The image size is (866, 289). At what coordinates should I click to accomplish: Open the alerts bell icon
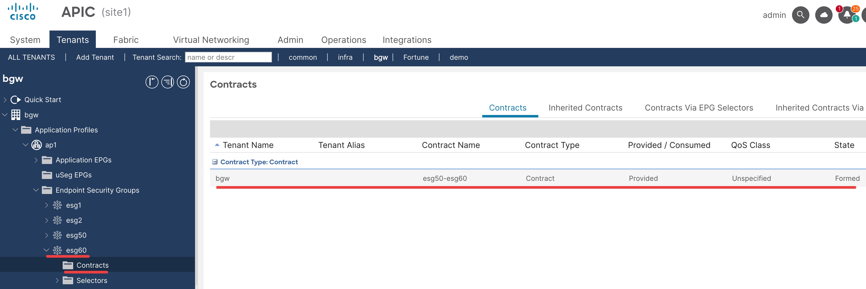point(847,15)
